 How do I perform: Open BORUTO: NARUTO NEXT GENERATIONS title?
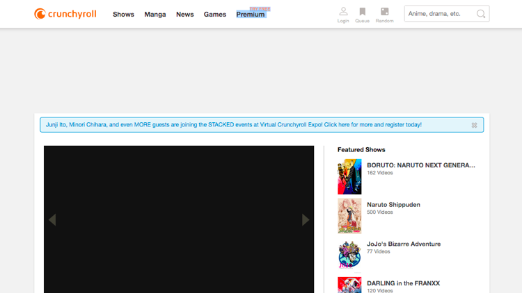[x=421, y=165]
